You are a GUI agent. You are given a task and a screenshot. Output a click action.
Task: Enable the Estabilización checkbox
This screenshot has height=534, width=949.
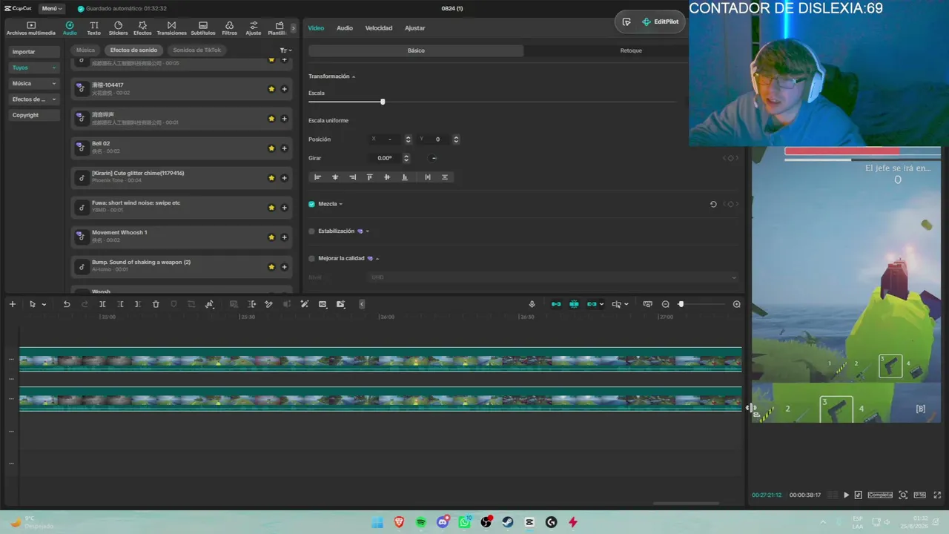(x=311, y=231)
